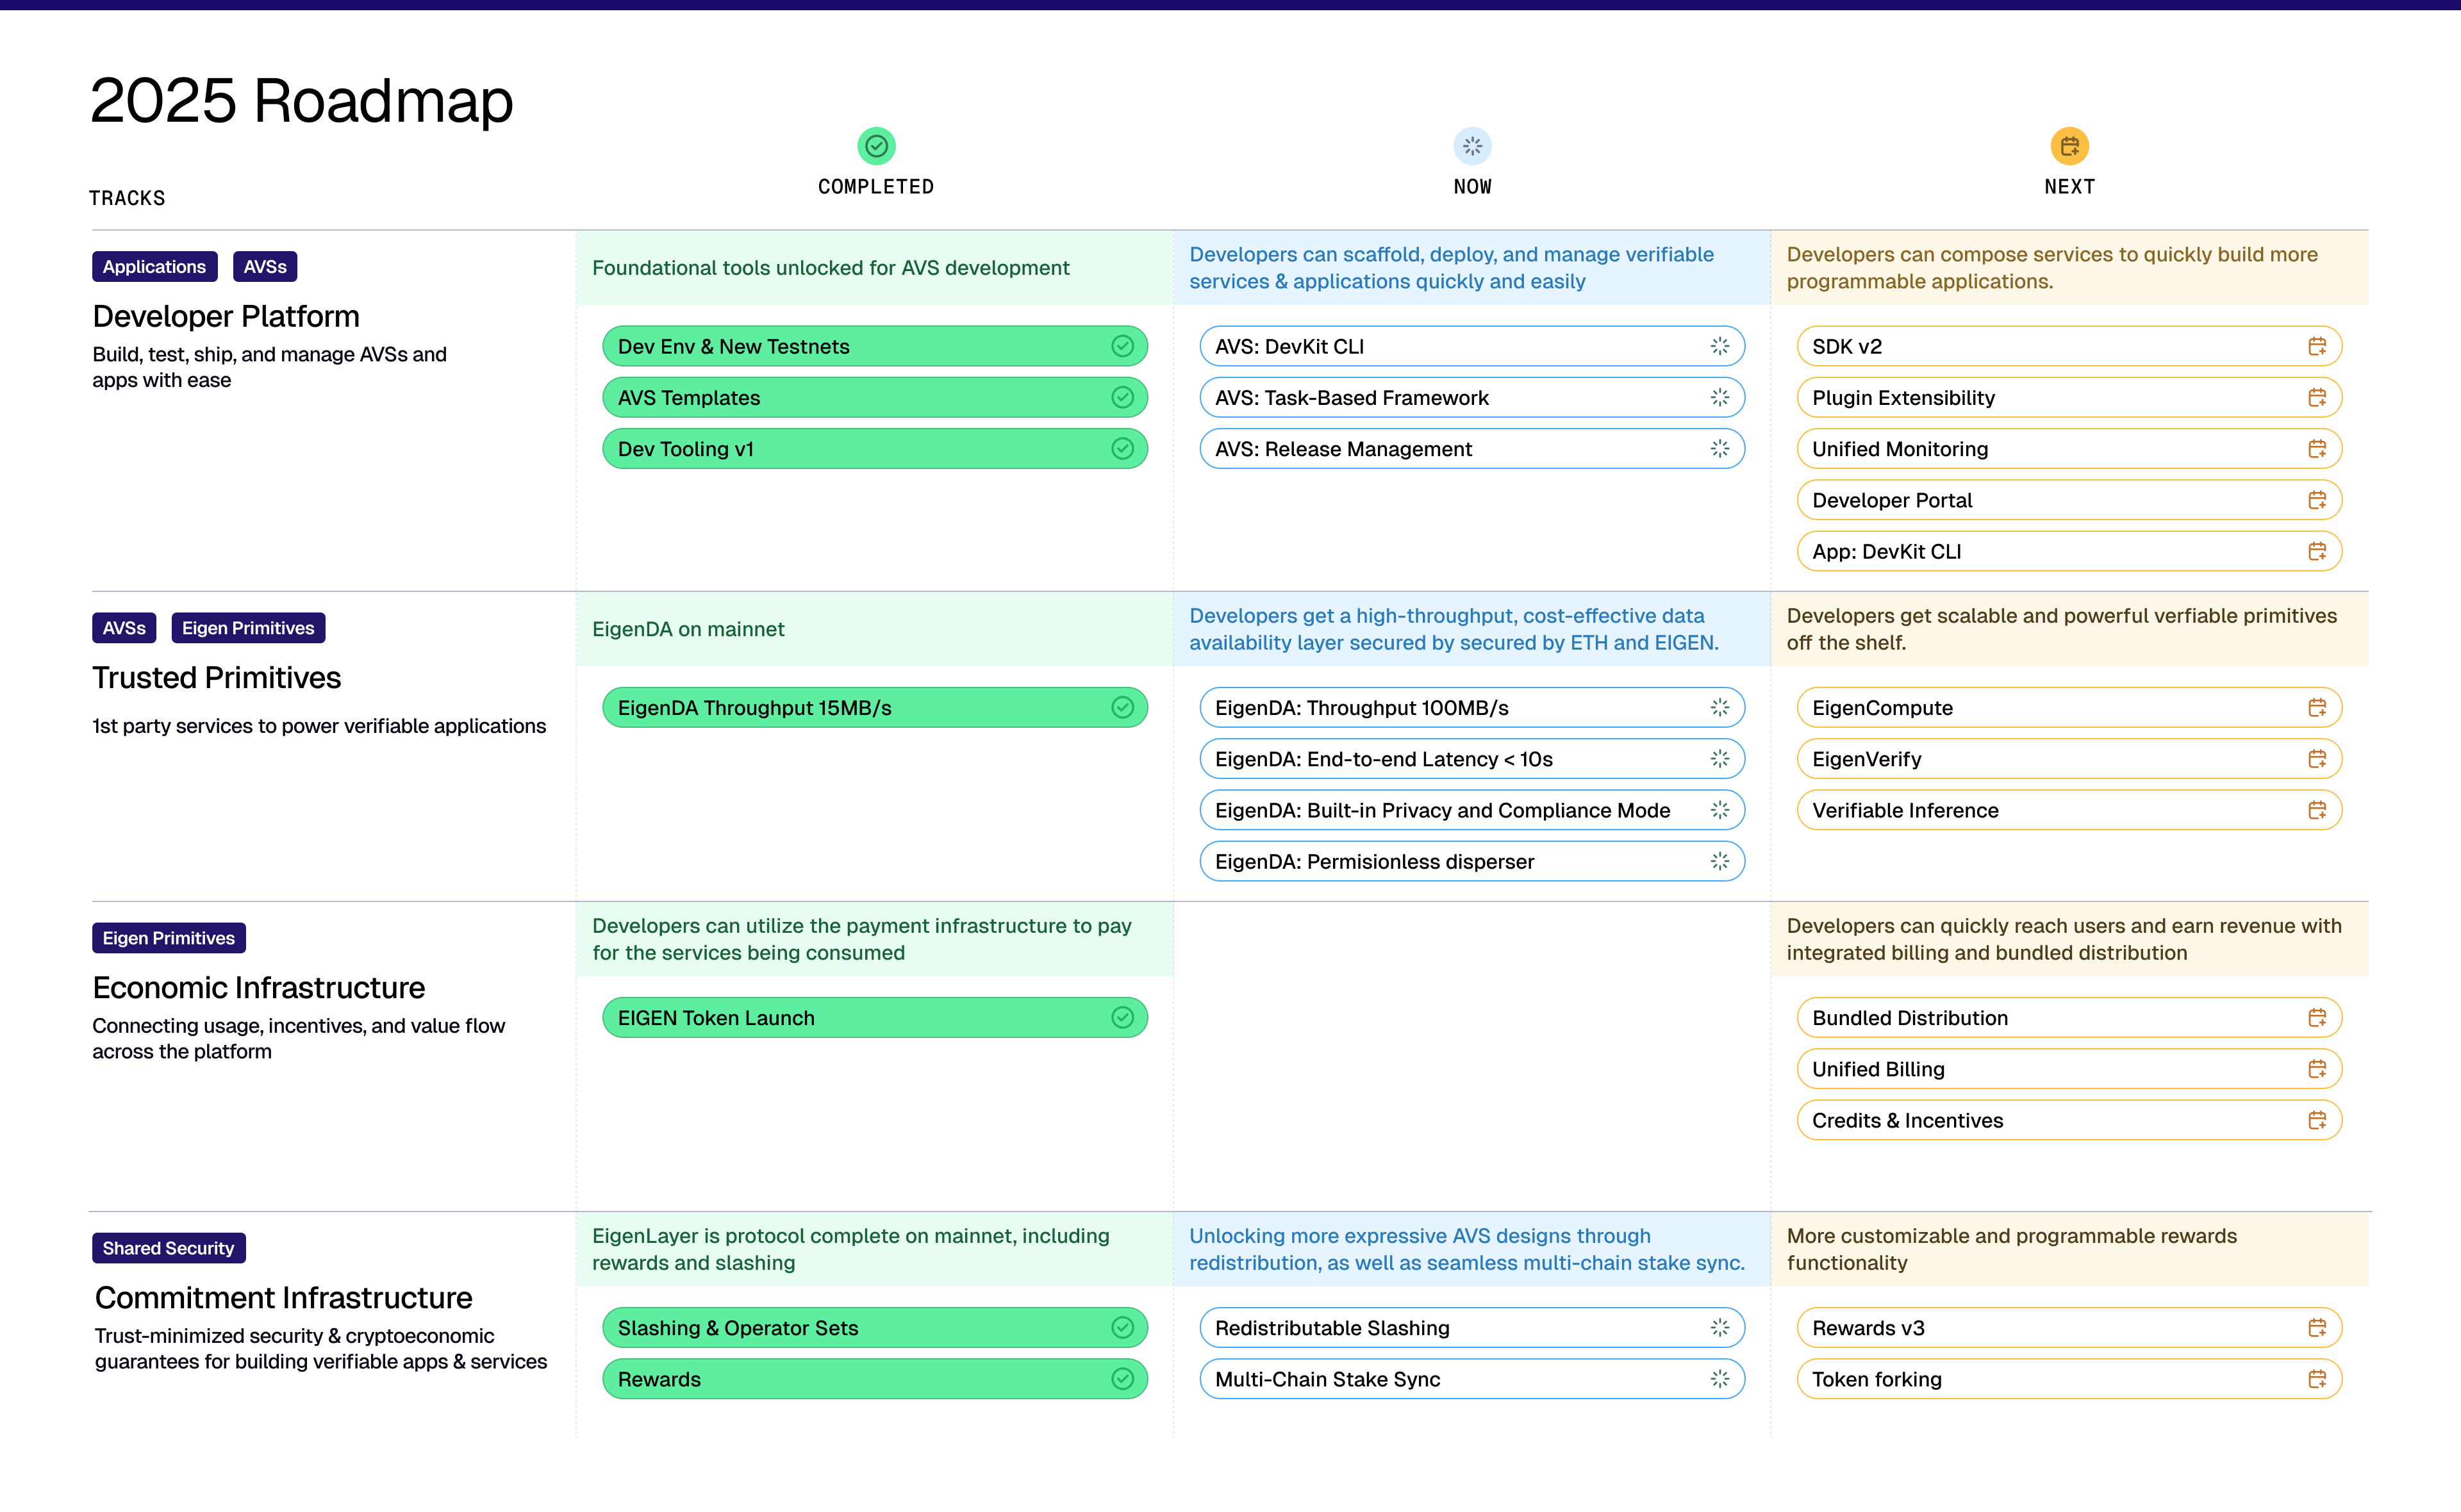2461x1512 pixels.
Task: Click calendar icon on Token forking
Action: pyautogui.click(x=2316, y=1379)
